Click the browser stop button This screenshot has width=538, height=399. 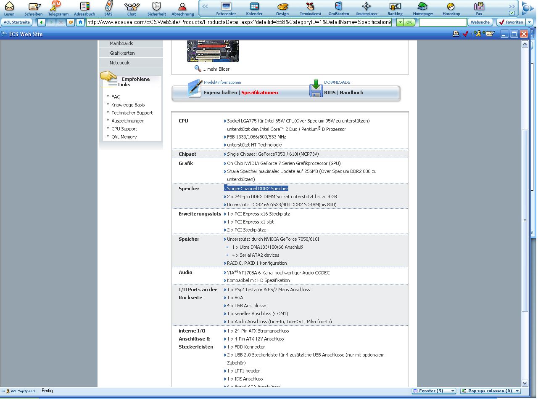61,22
